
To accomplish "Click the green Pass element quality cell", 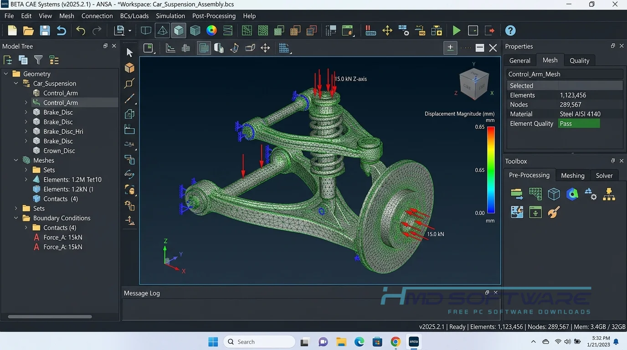I will click(x=579, y=124).
